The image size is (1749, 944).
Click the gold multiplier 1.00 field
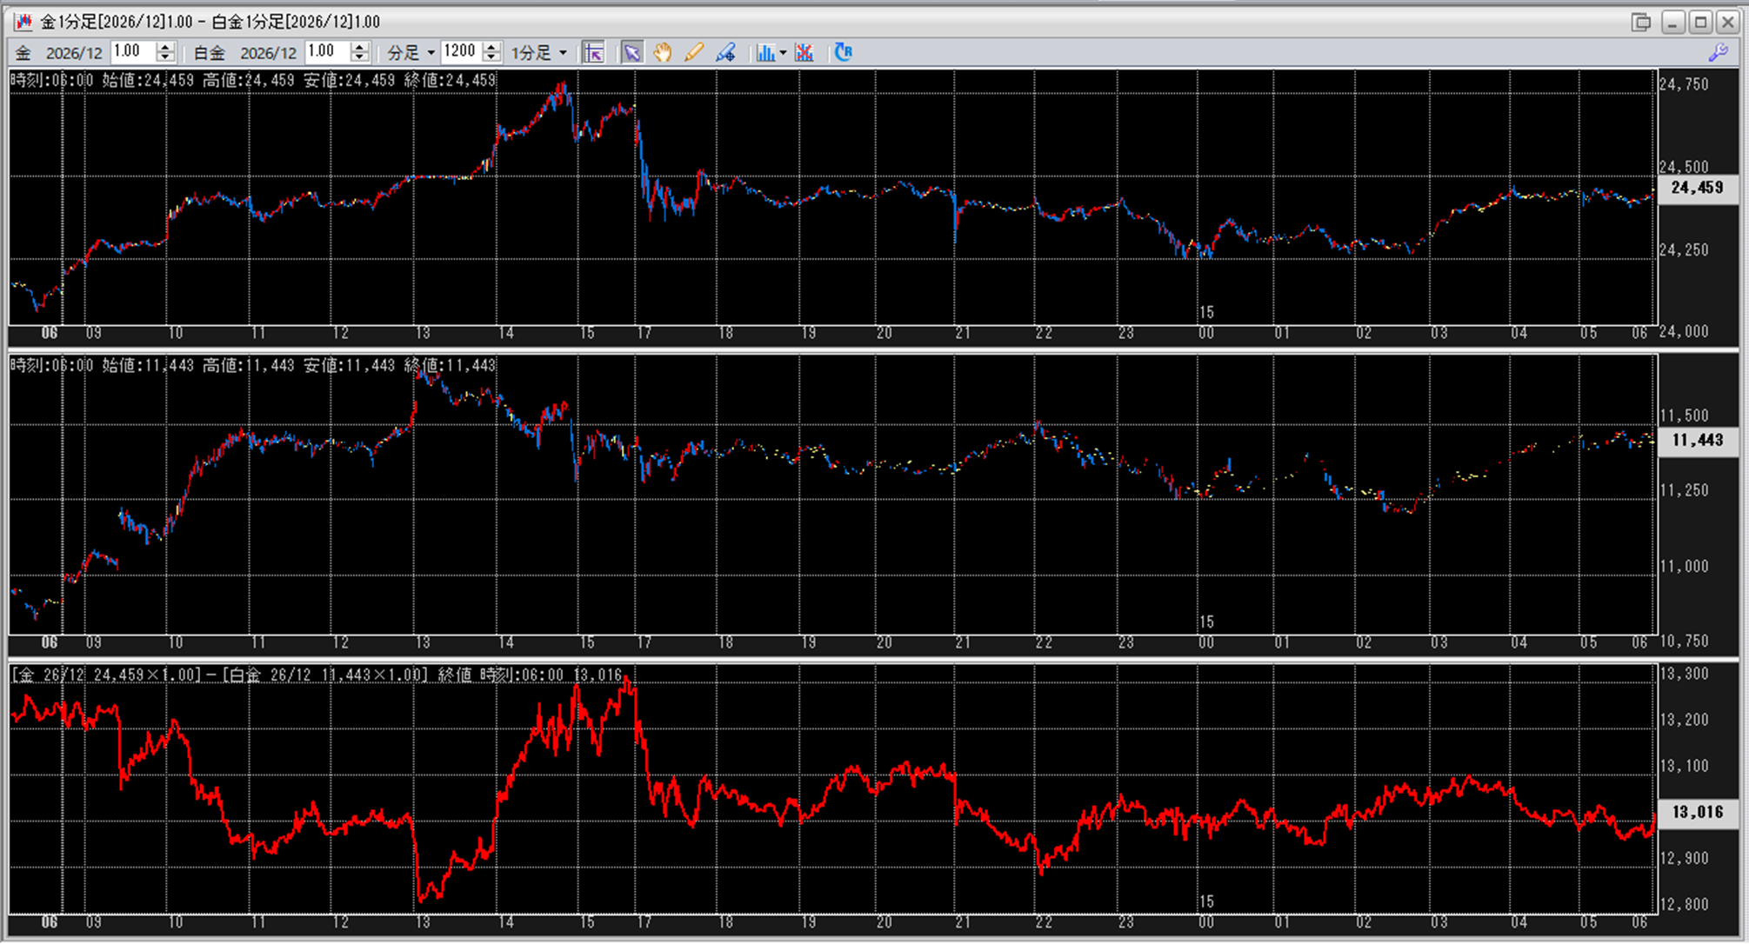click(131, 51)
